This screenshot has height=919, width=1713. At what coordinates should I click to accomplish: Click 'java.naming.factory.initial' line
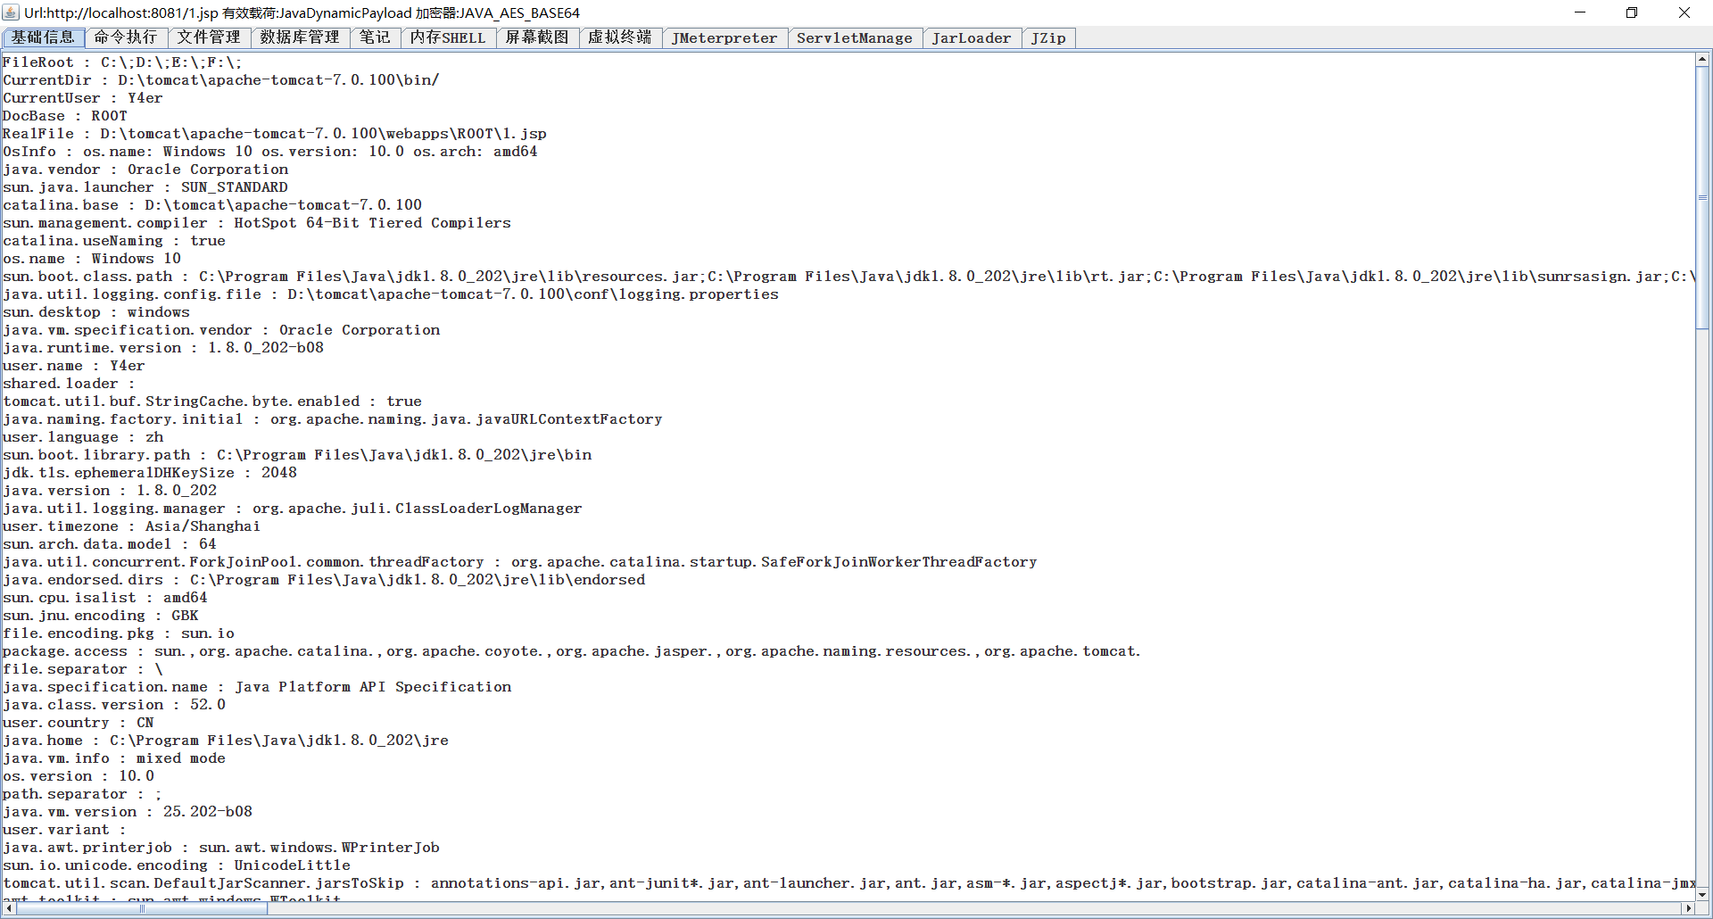[333, 419]
